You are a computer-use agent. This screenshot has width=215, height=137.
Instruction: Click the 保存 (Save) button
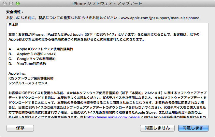pos(20,128)
